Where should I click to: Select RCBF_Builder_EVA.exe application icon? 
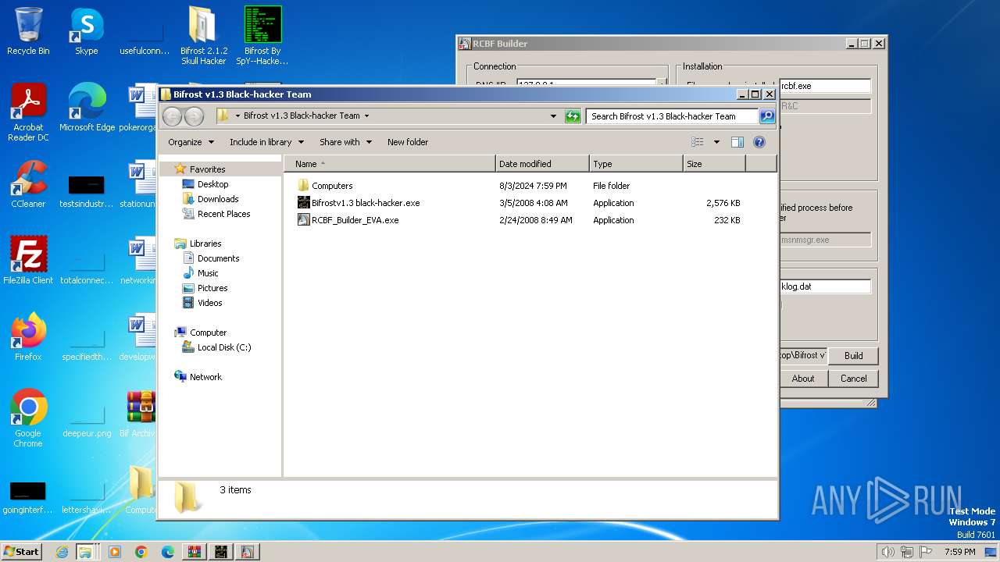(304, 220)
